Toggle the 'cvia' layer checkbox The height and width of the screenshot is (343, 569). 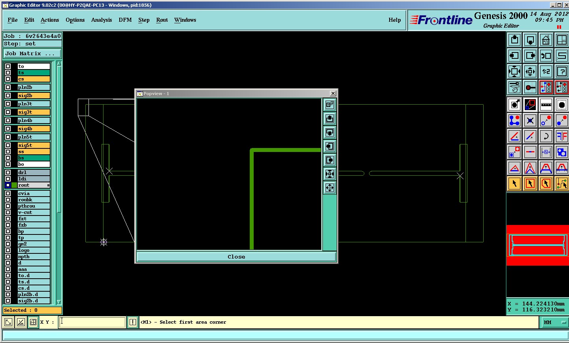[x=8, y=193]
